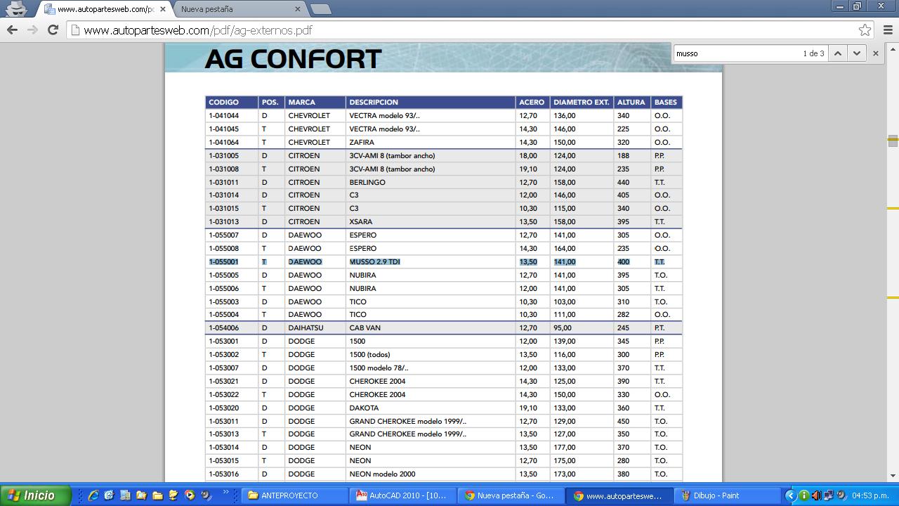This screenshot has width=899, height=506.
Task: Click the '1 de 3' match counter
Action: (x=813, y=53)
